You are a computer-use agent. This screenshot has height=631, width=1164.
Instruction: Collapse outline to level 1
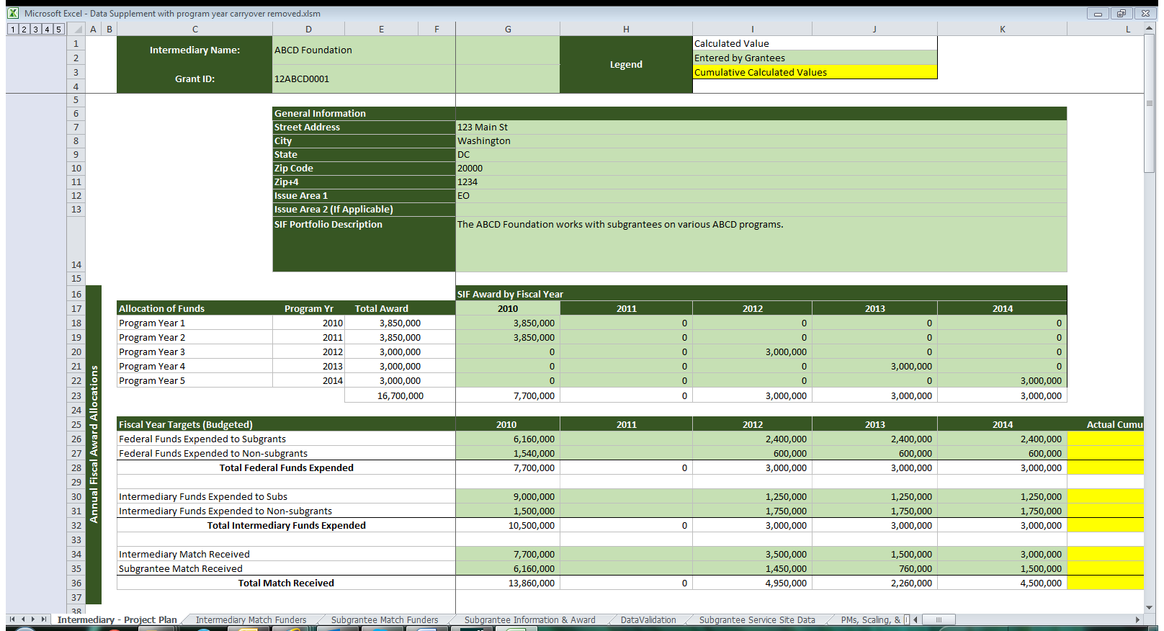tap(12, 30)
